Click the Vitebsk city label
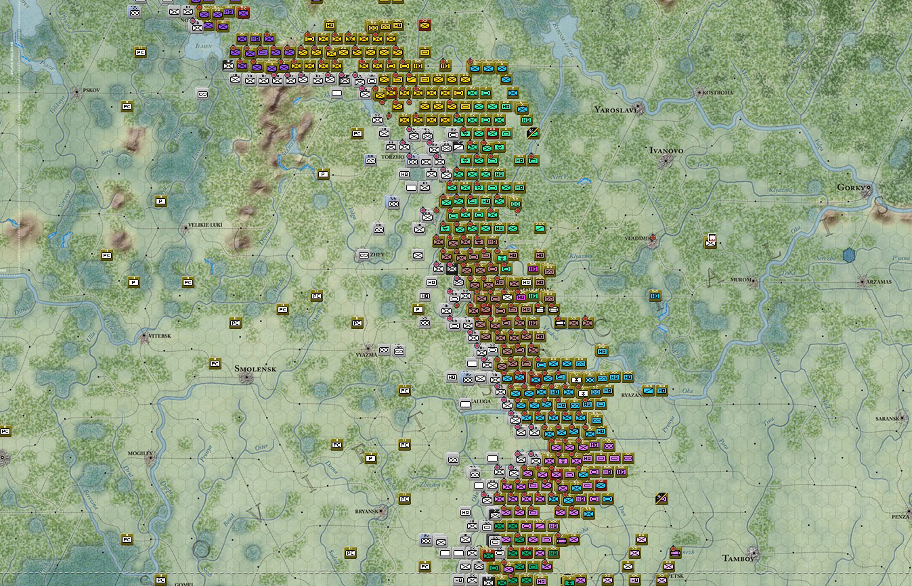 tap(158, 336)
